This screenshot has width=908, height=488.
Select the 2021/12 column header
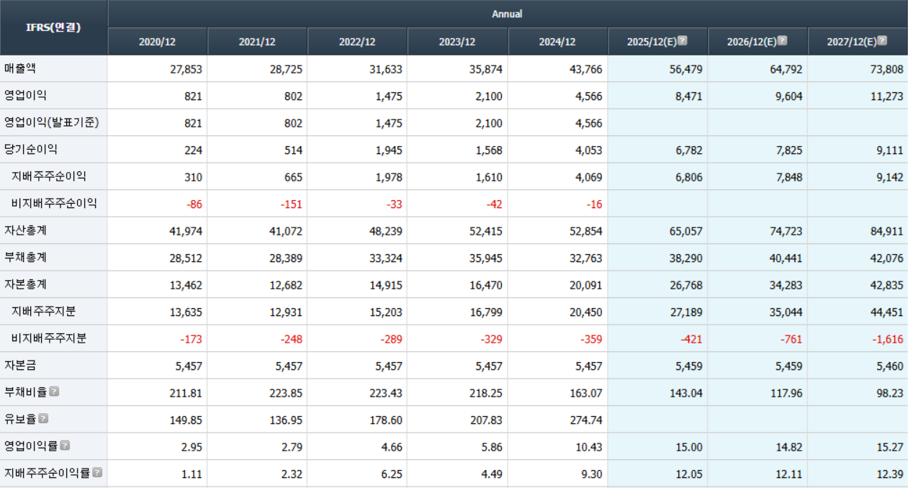(x=257, y=42)
